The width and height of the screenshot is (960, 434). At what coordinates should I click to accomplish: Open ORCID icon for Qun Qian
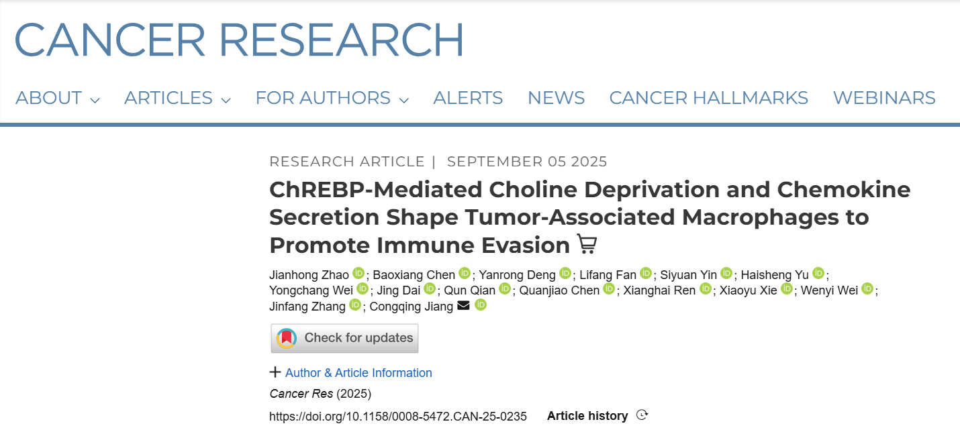click(x=505, y=290)
